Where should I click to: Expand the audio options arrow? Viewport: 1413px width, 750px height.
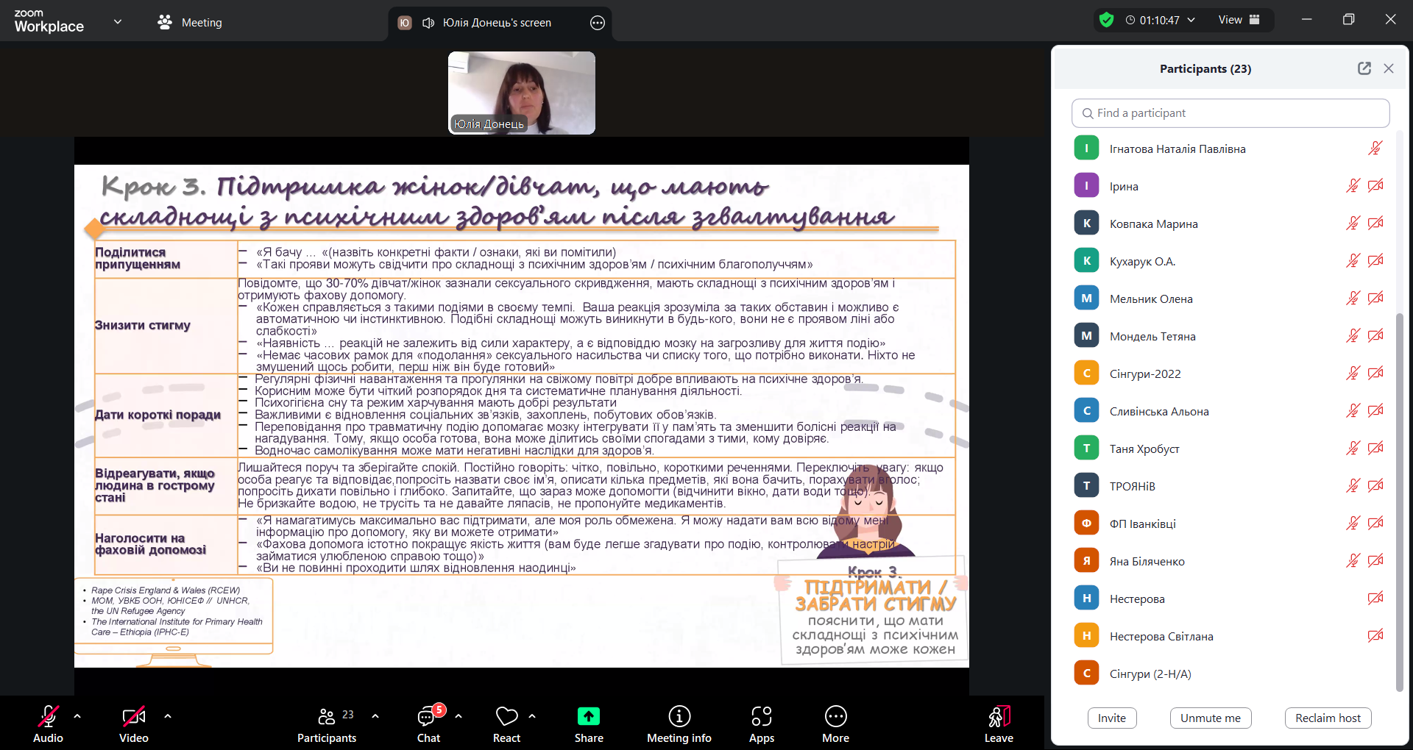pyautogui.click(x=77, y=715)
